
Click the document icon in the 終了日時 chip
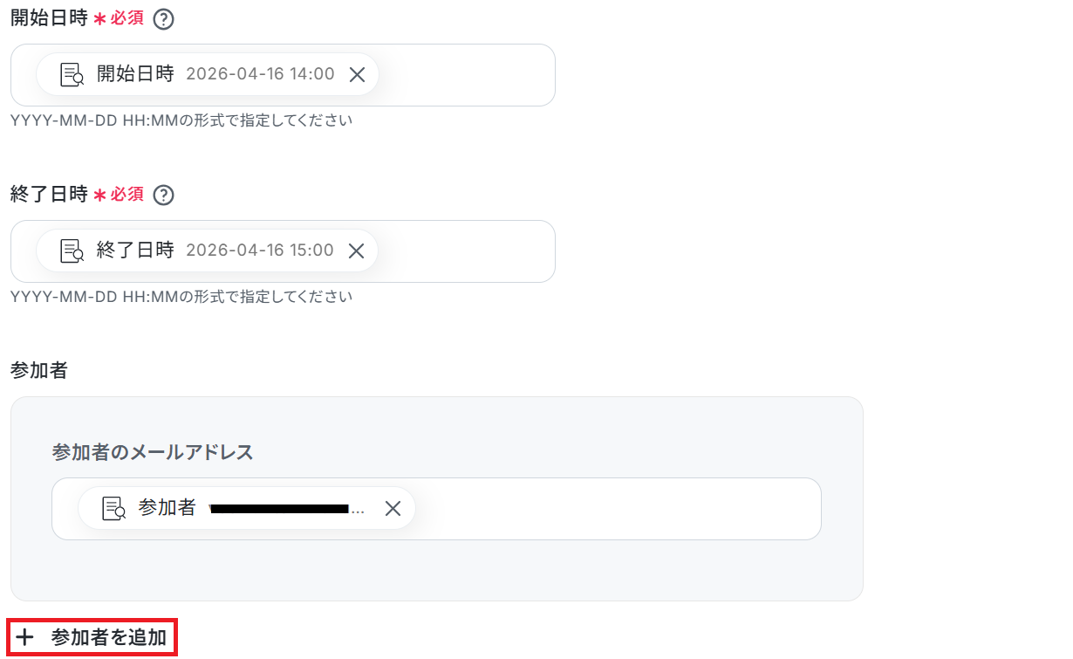click(72, 251)
